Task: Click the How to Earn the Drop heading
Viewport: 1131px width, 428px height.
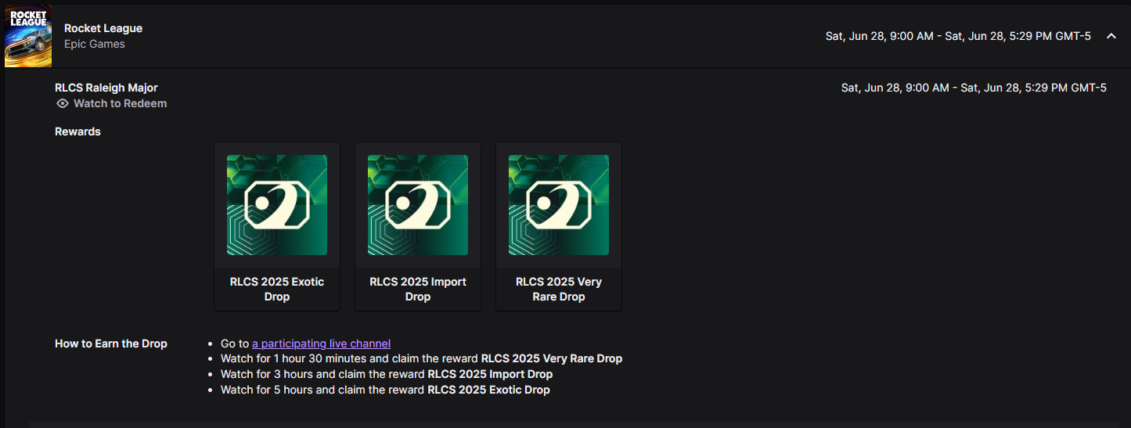Action: (111, 343)
